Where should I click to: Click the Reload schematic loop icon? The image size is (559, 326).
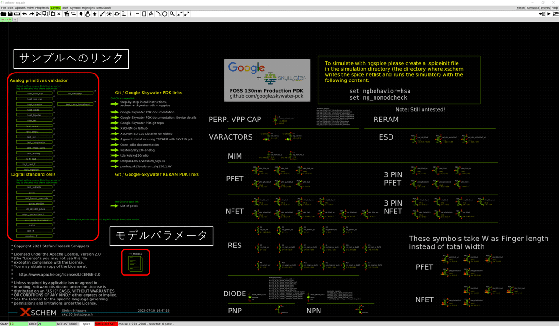click(17, 14)
